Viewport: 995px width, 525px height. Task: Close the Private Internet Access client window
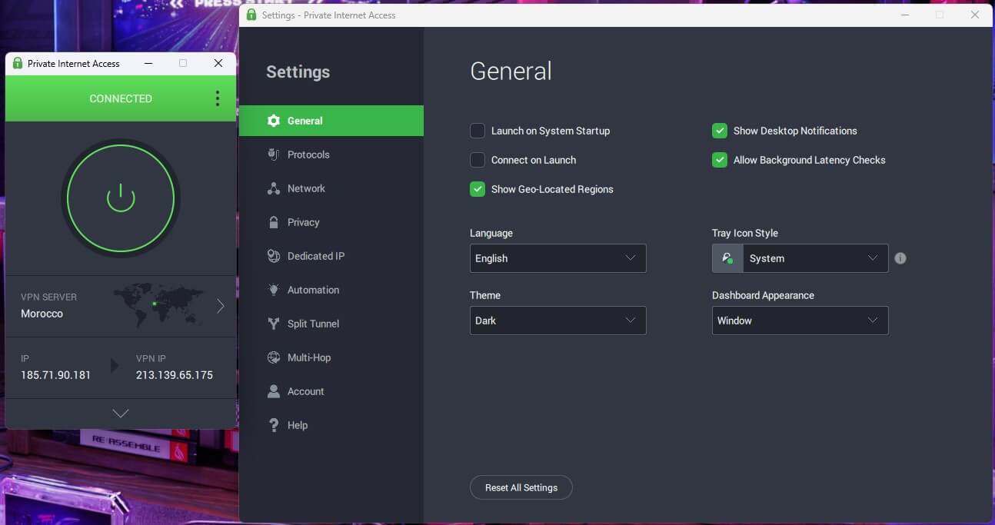pos(218,63)
